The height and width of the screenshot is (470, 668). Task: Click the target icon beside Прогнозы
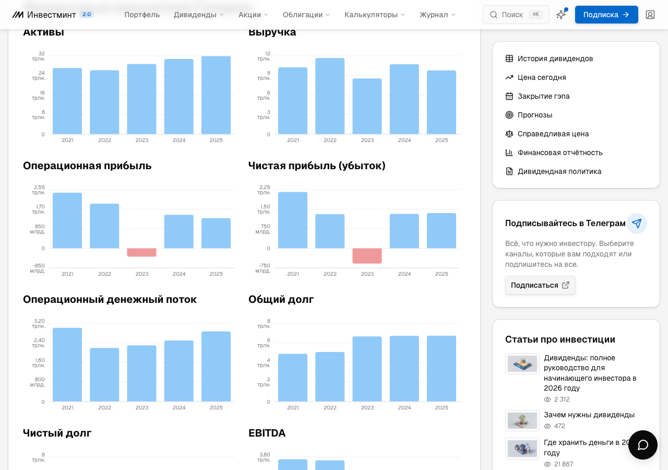coord(509,115)
